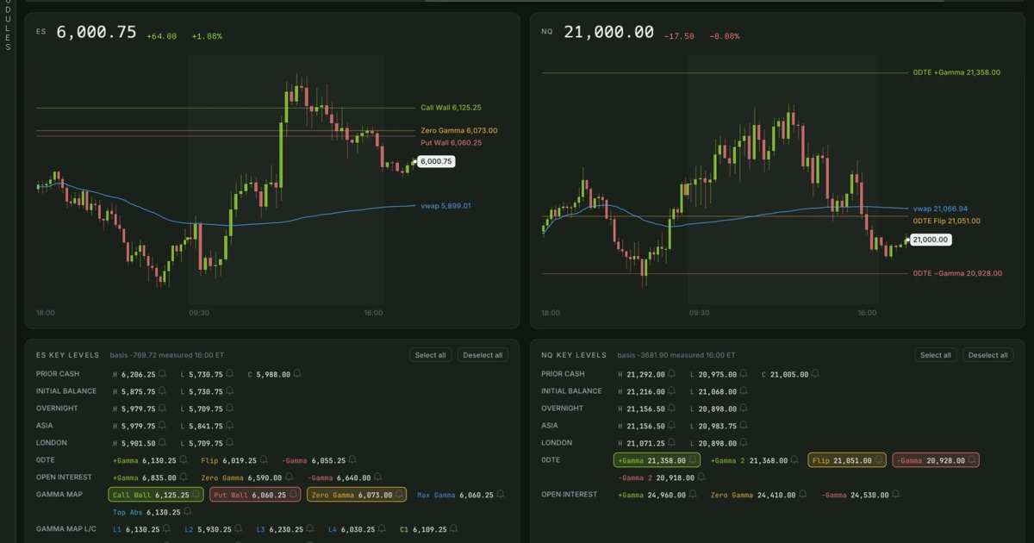Viewport: 1034px width, 543px height.
Task: Click bell beside NQ London high 21,071.25
Action: tap(671, 443)
